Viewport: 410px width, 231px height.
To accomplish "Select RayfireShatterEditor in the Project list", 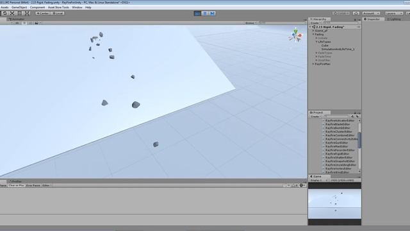I will coord(339,157).
